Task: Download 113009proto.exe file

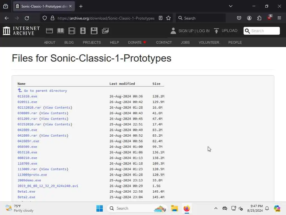Action: (32, 175)
